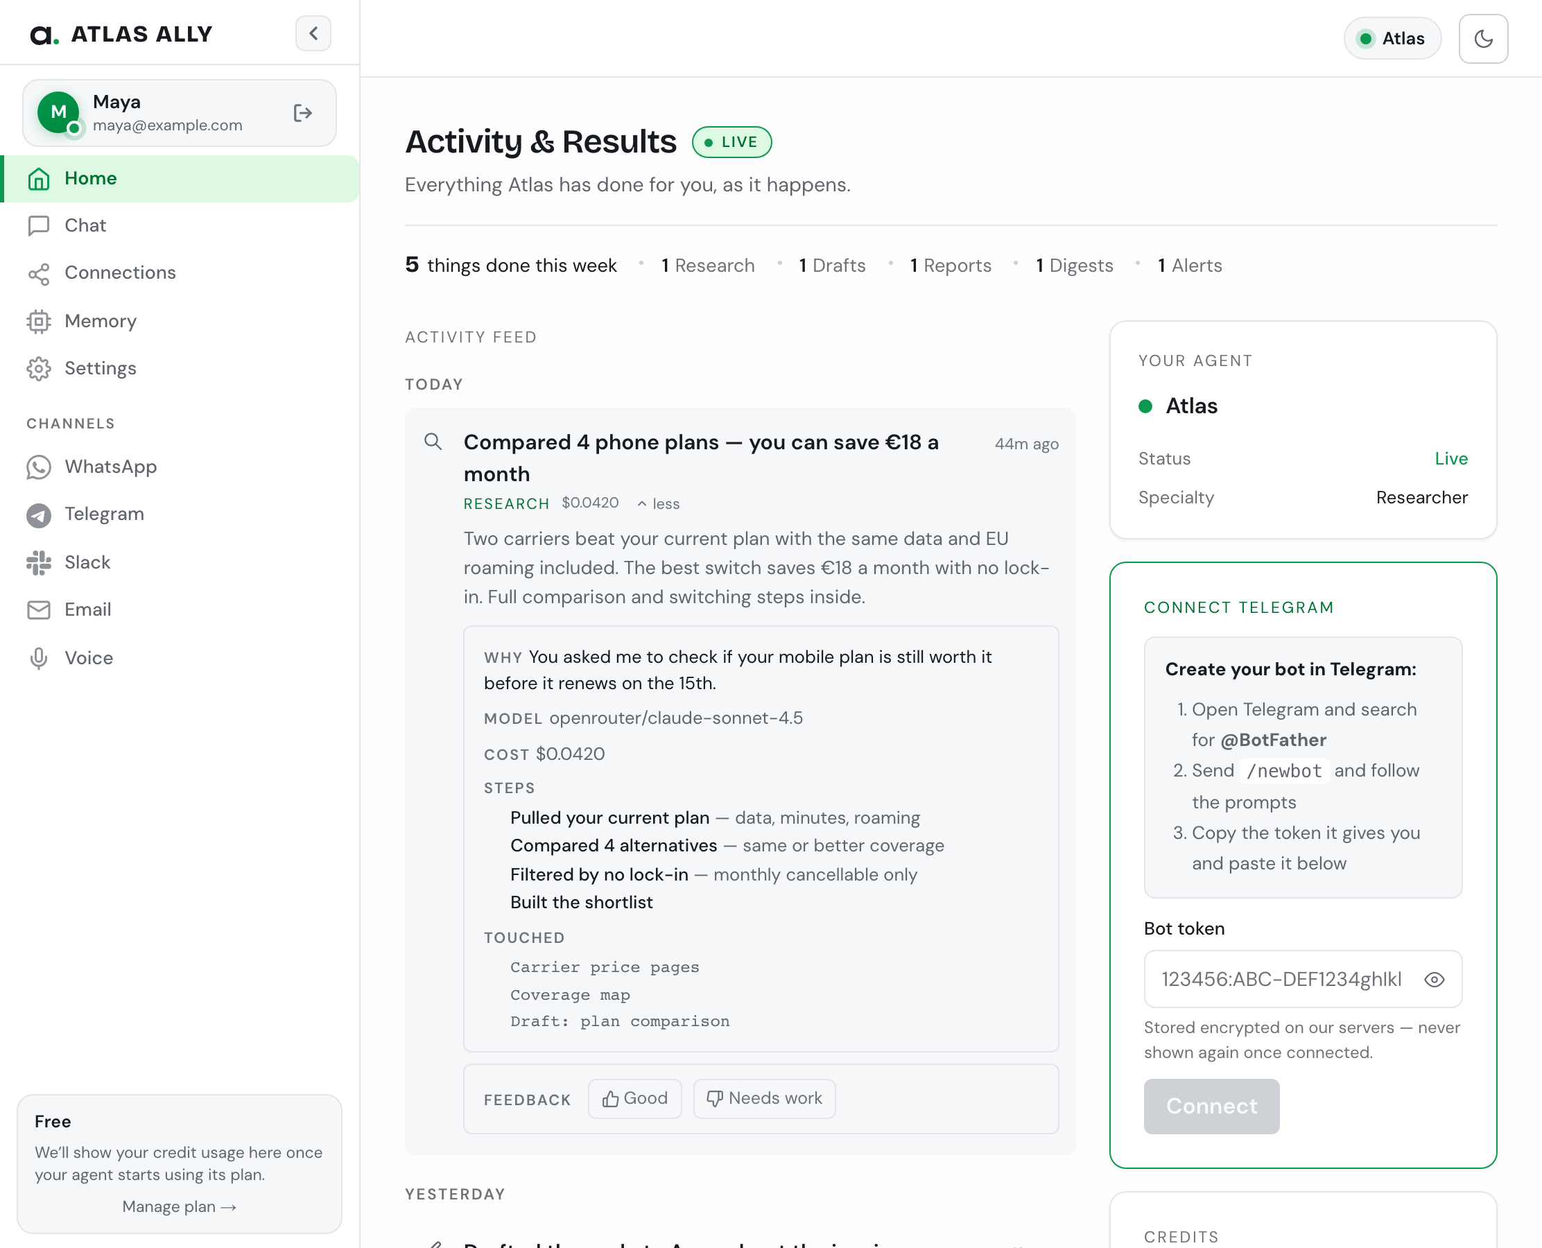Click the Email envelope icon
The height and width of the screenshot is (1248, 1542).
[x=39, y=610]
